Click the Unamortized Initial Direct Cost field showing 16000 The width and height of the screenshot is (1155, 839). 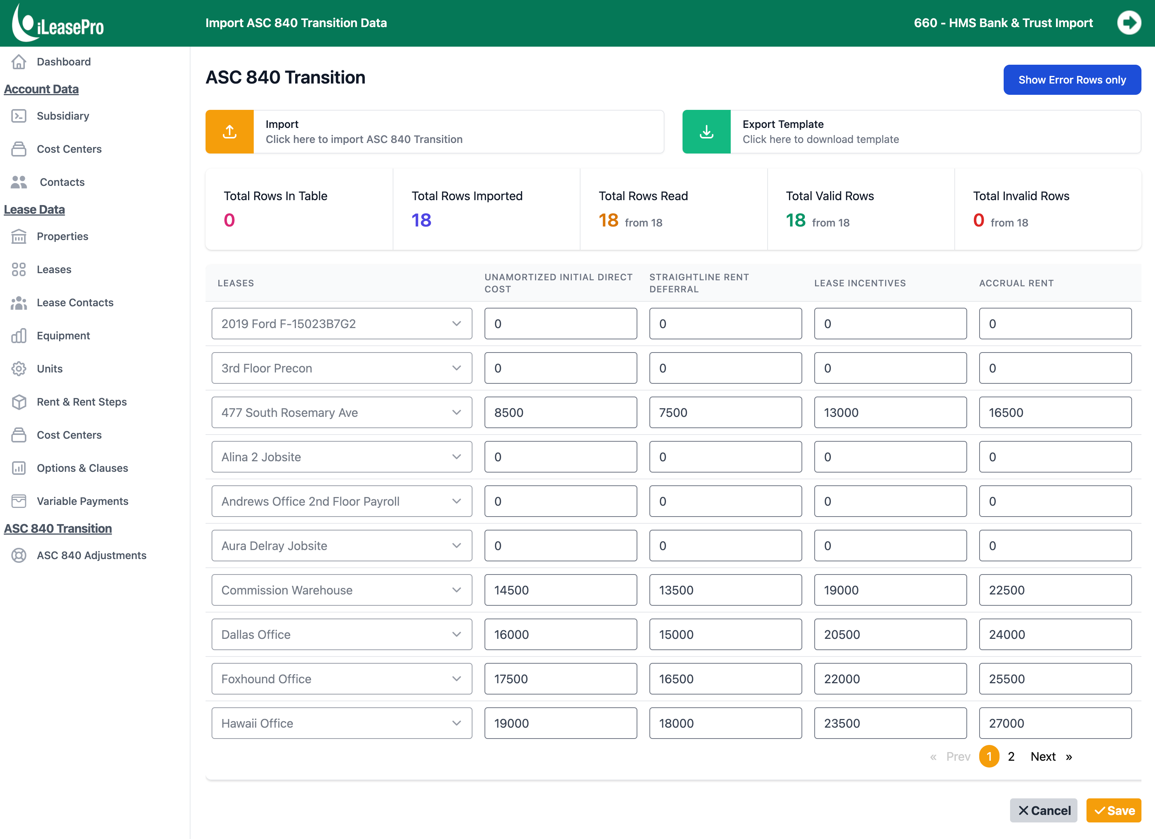pyautogui.click(x=561, y=634)
